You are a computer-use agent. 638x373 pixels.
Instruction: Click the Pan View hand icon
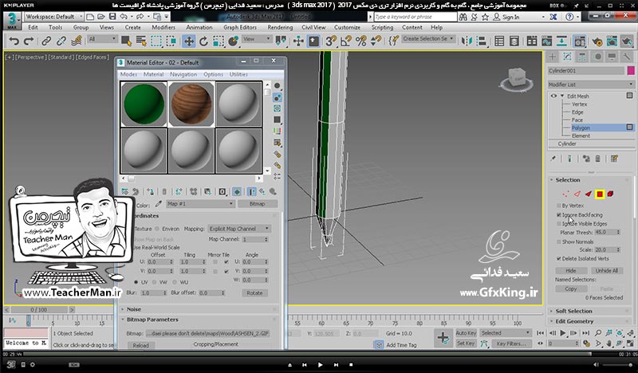[609, 344]
